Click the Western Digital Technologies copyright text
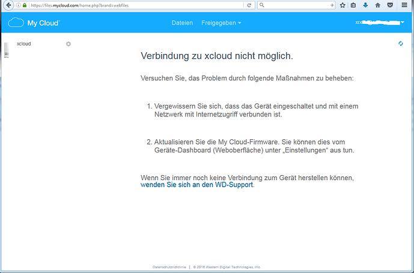Screen dimensions: 414x273 pos(227,267)
